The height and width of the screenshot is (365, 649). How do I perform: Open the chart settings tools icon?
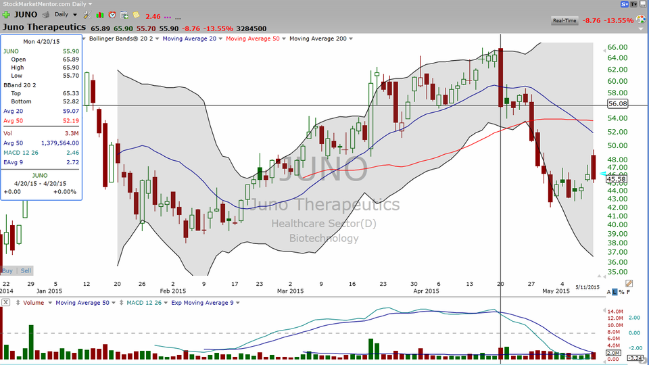coord(87,15)
